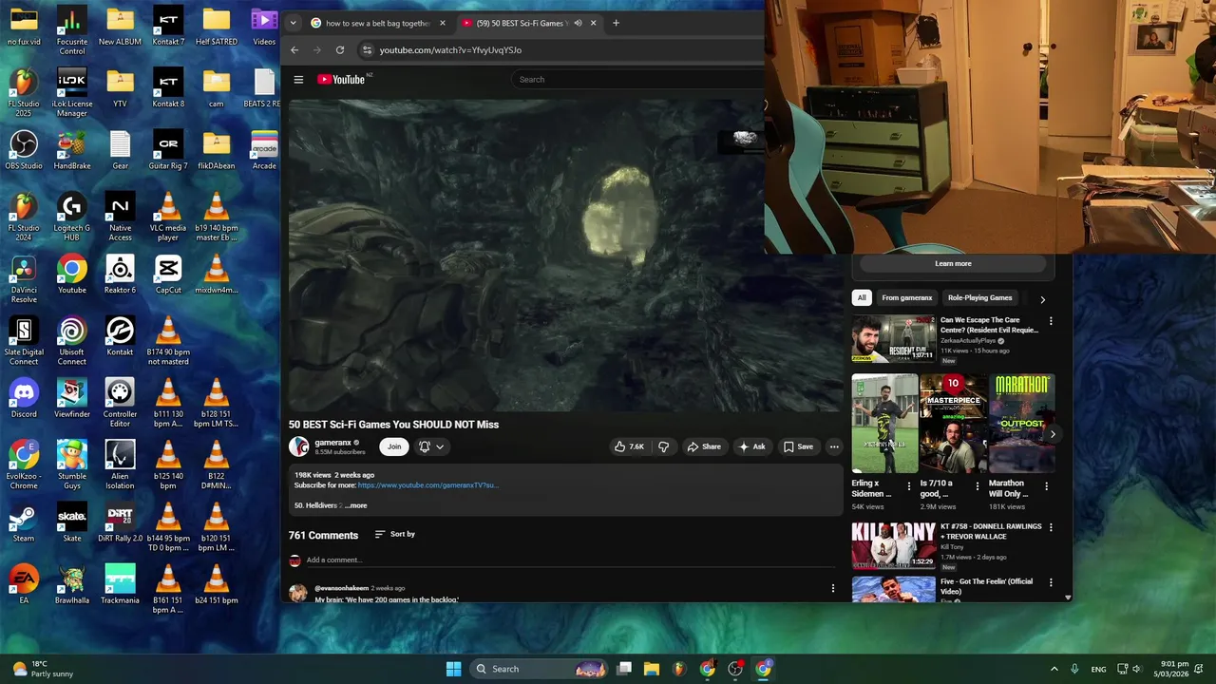The height and width of the screenshot is (684, 1216).
Task: Open Guitar Rig 7 desktop icon
Action: point(168,150)
